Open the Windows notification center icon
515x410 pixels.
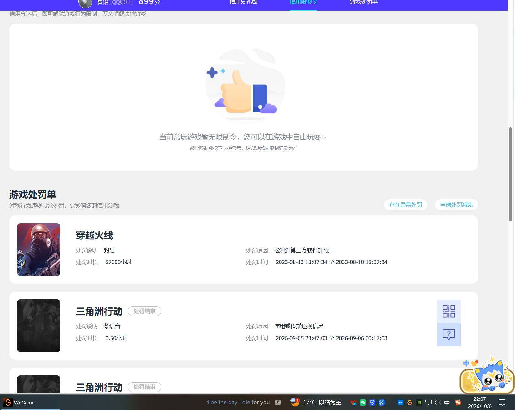502,403
